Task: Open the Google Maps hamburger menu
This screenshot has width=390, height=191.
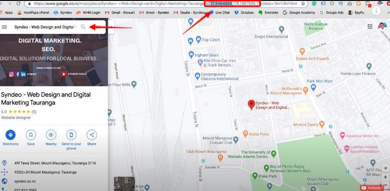Action: [x=5, y=27]
